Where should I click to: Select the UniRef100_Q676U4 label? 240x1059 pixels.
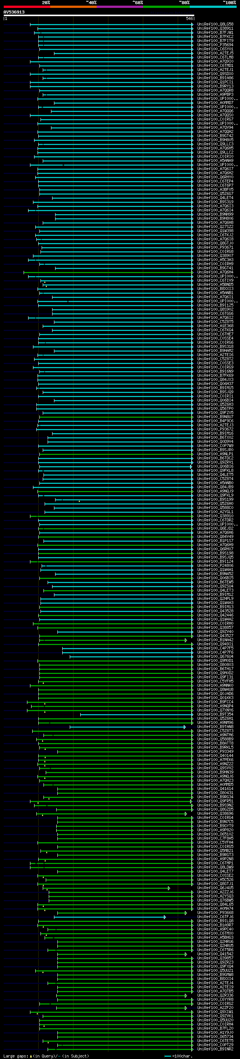coord(215,657)
